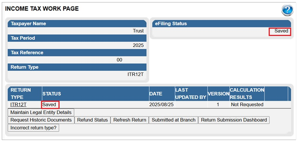Select the eFiling Status Saved value
297x141 pixels.
(281, 31)
